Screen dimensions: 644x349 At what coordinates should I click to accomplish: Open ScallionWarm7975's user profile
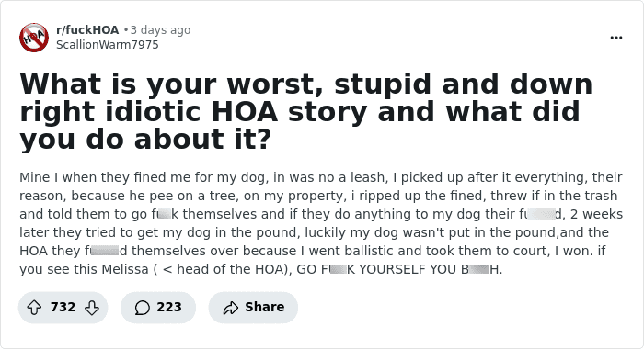[108, 45]
